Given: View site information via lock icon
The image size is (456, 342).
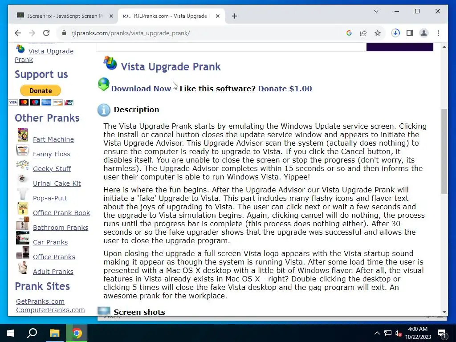Looking at the screenshot, I should coord(64,33).
